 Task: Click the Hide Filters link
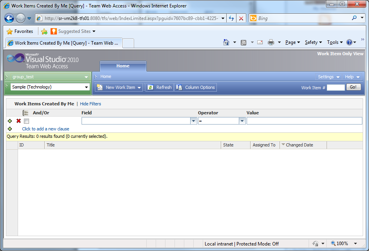[x=91, y=104]
